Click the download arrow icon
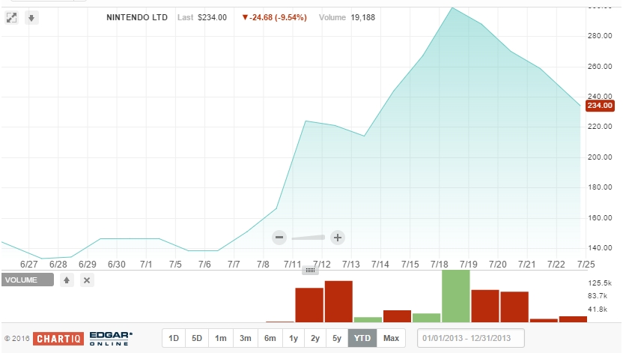The width and height of the screenshot is (623, 353). pos(31,17)
